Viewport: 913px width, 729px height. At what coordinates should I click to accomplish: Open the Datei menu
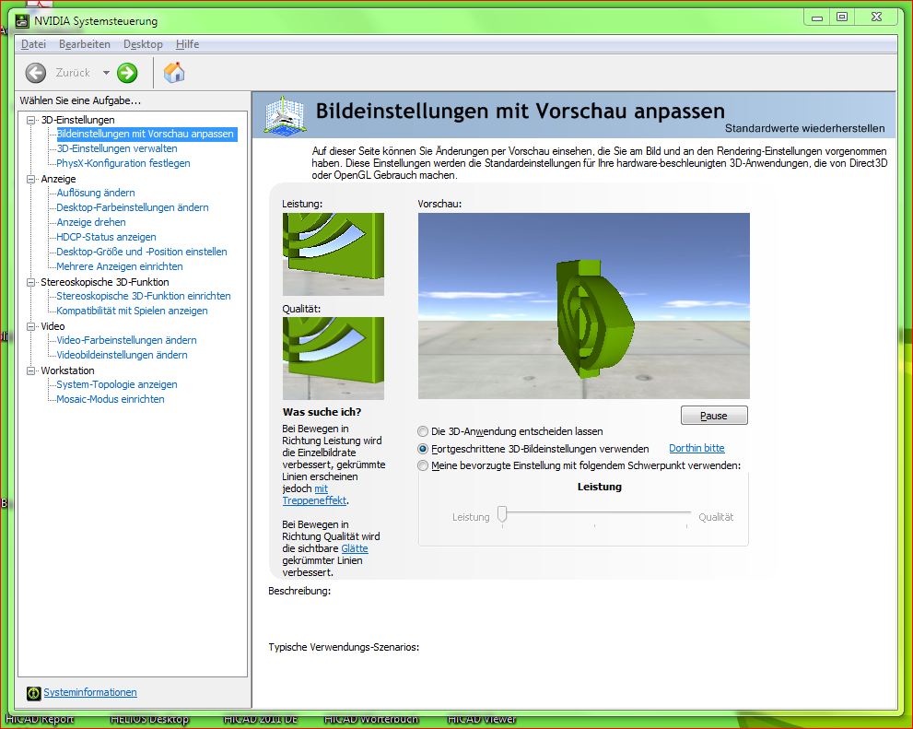[x=33, y=44]
